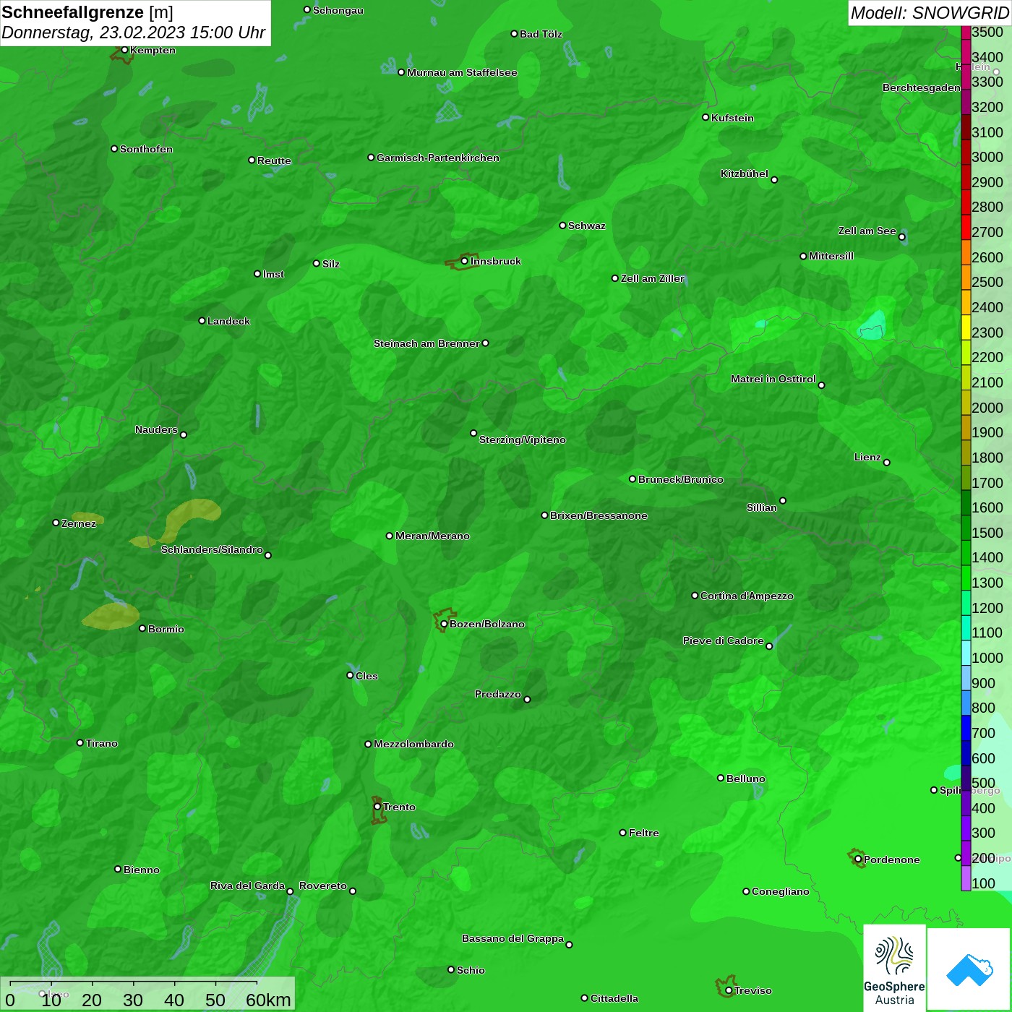Screen dimensions: 1012x1012
Task: Click the 3500 legend value
Action: [x=987, y=33]
